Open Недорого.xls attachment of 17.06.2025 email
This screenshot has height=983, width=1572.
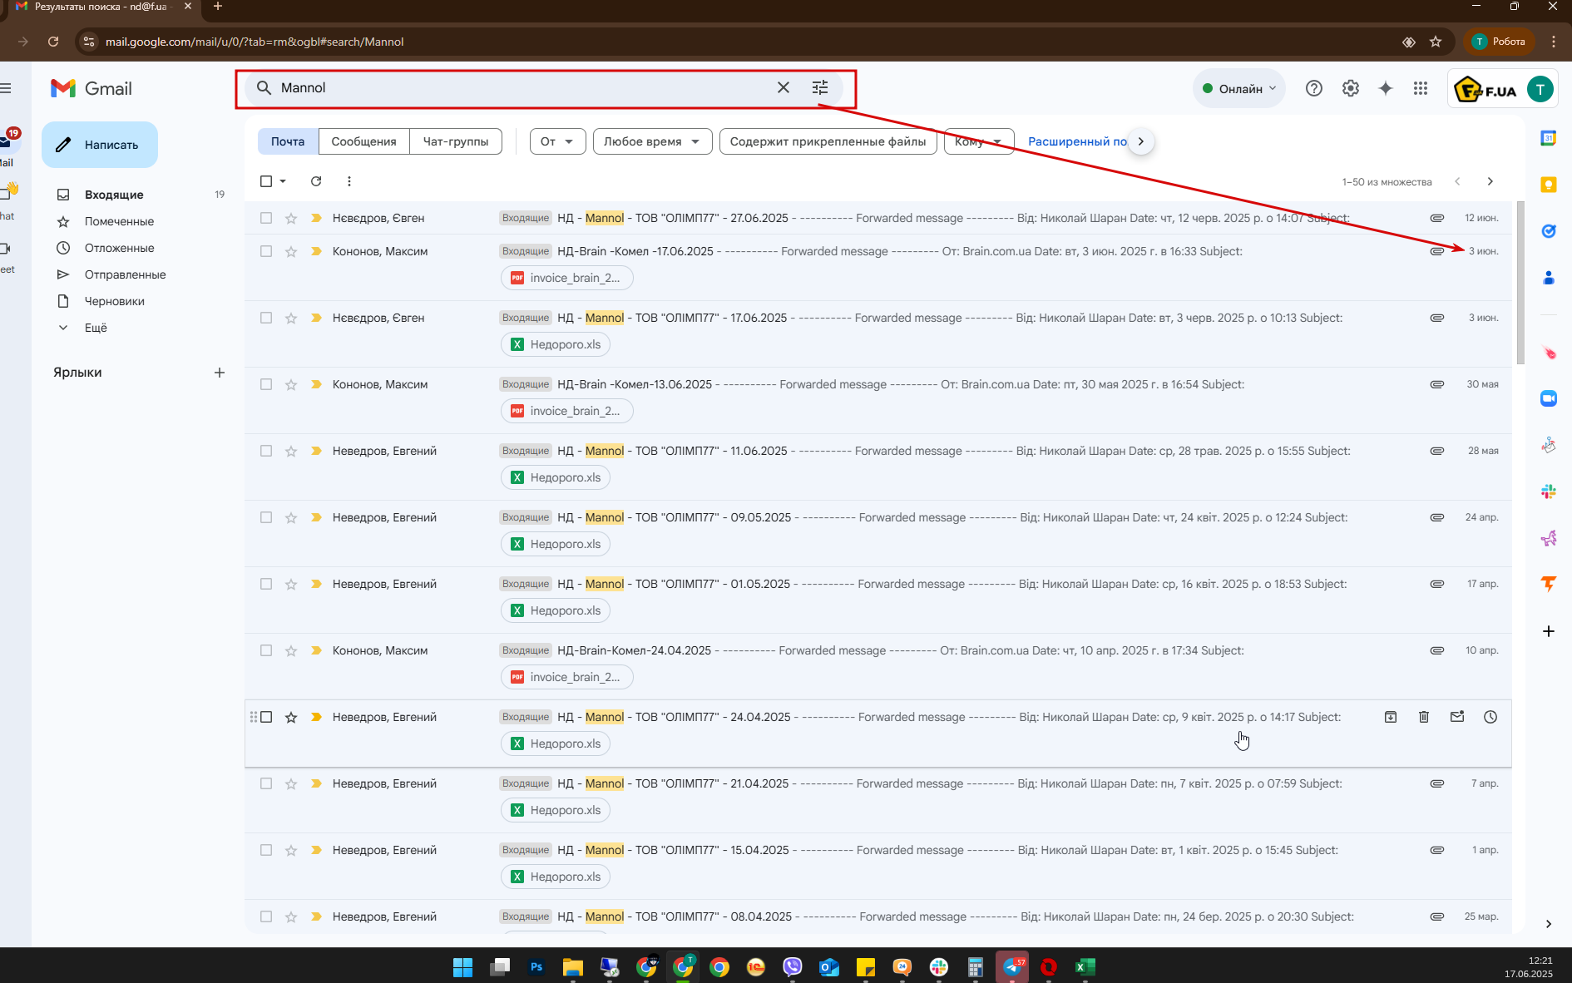555,344
